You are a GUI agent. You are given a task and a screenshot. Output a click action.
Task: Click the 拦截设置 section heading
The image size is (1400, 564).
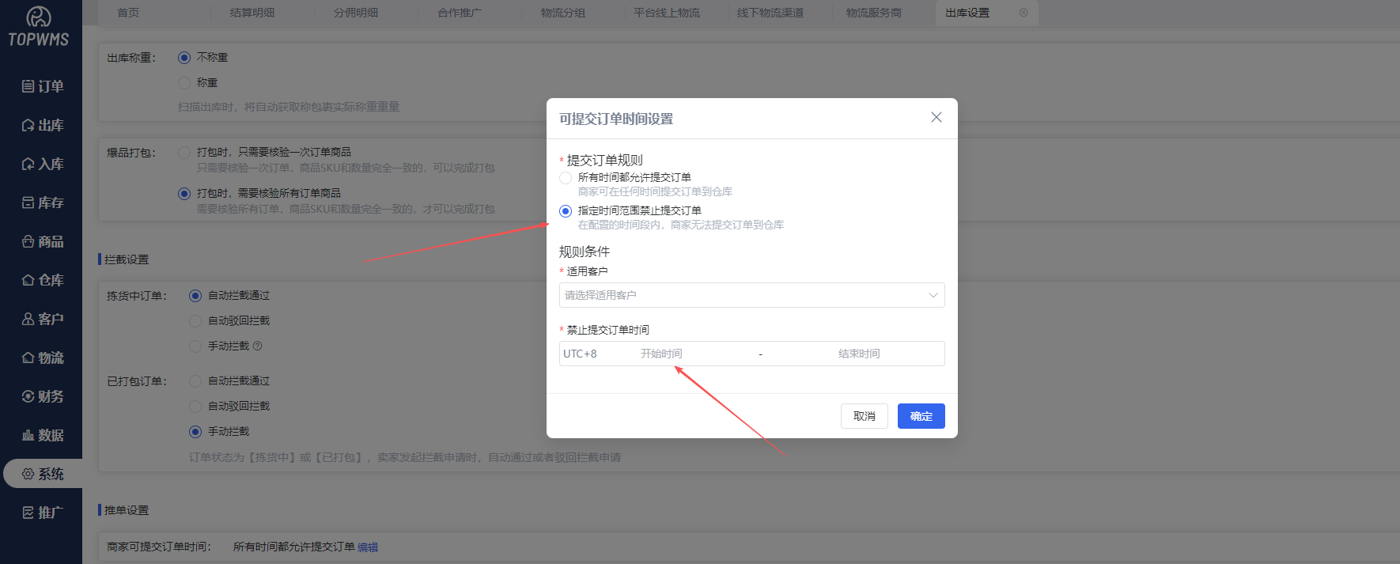click(x=127, y=259)
